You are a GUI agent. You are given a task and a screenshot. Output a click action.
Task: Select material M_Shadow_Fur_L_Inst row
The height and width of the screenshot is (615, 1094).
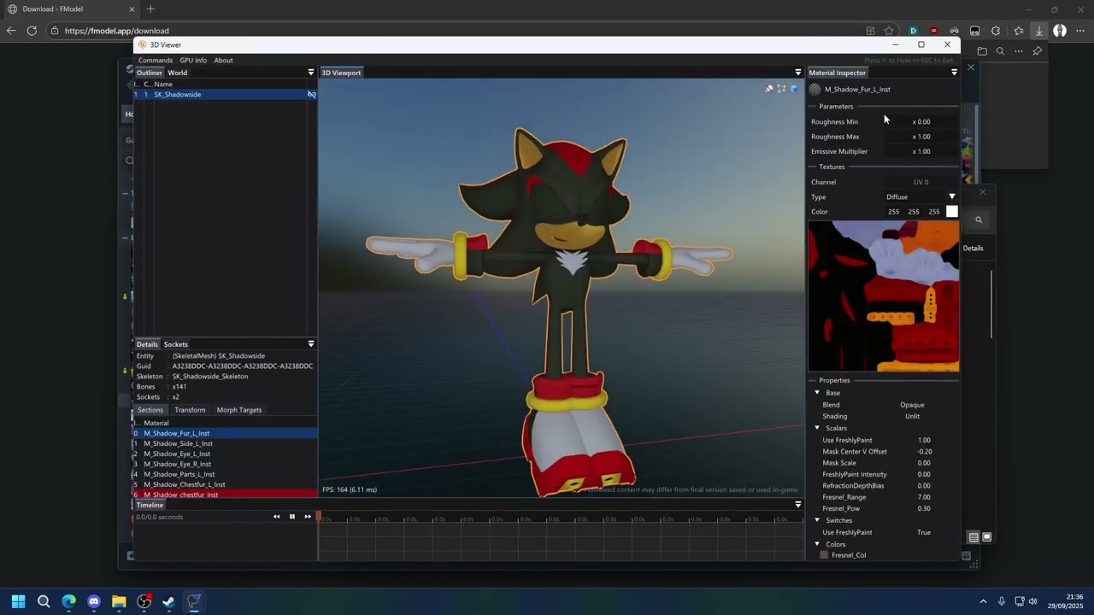pos(226,433)
